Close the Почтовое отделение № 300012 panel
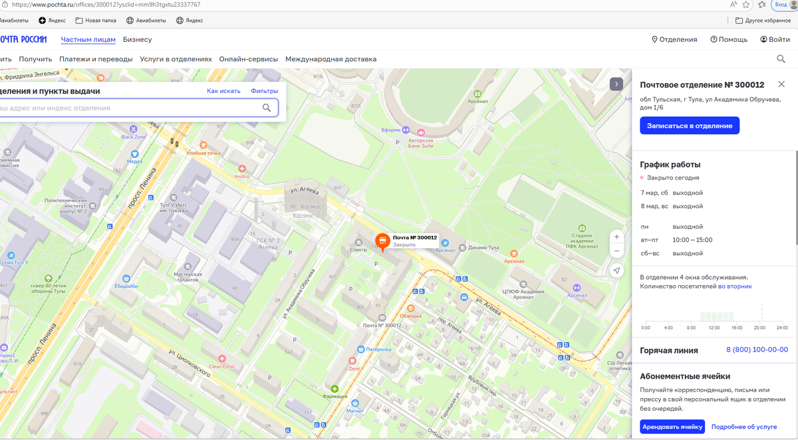The width and height of the screenshot is (798, 440). [x=781, y=84]
